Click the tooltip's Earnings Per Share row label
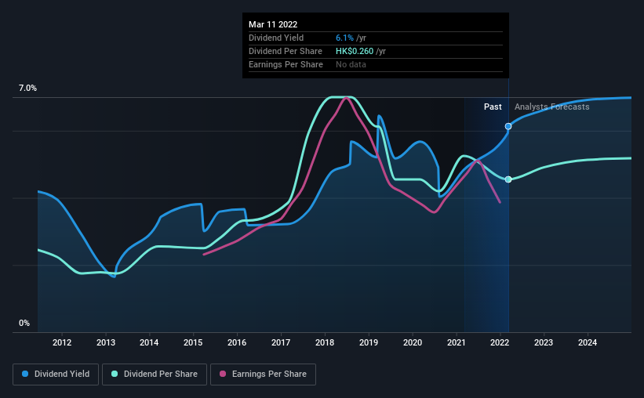644x398 pixels. 286,64
